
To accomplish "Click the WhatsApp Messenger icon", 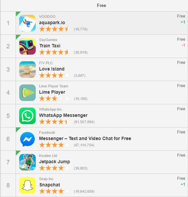I will (x=27, y=116).
